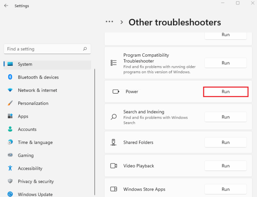257x197 pixels.
Task: Click the Video Playback camera icon
Action: click(113, 166)
